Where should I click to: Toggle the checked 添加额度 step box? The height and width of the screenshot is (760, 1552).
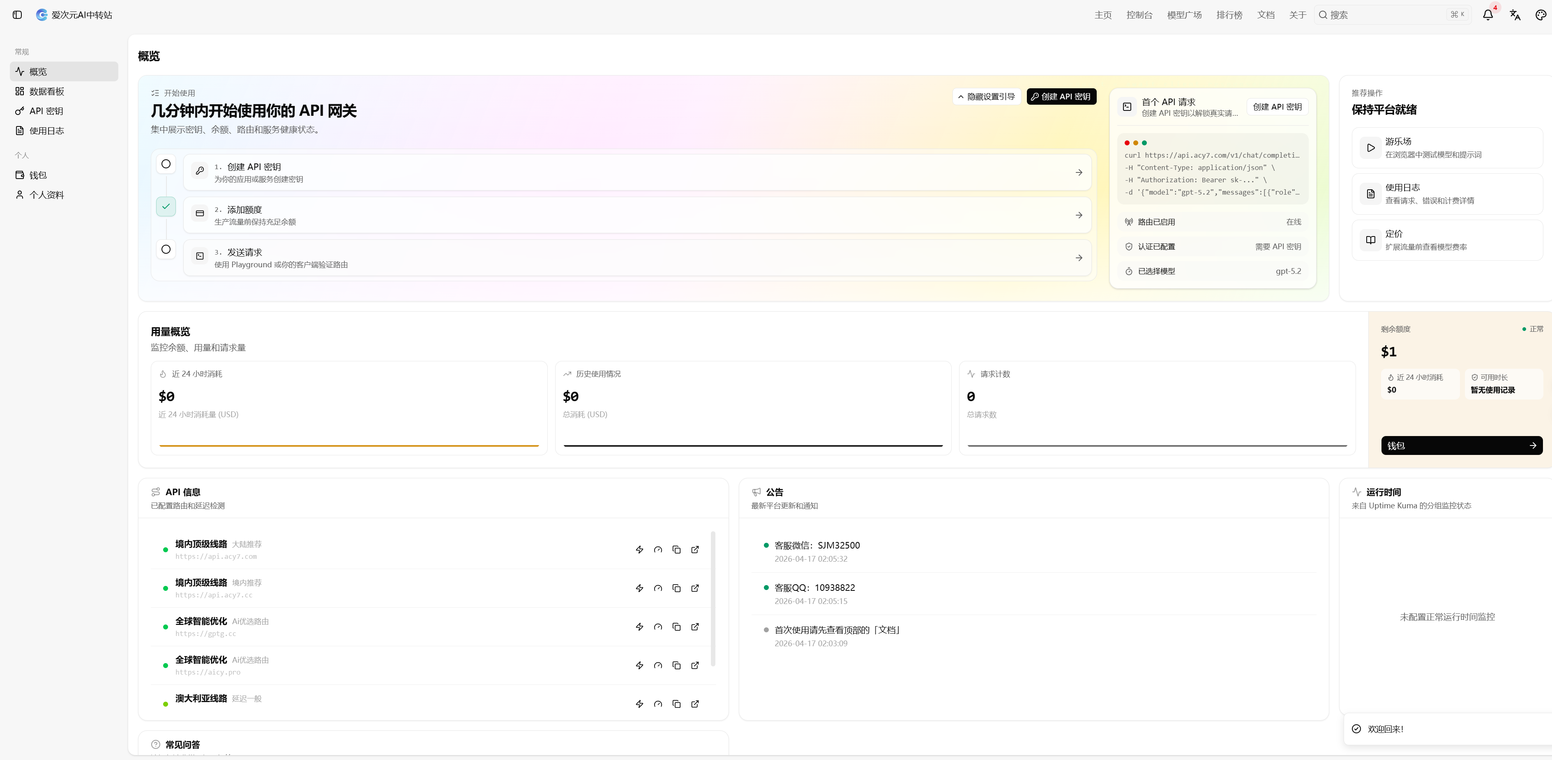(x=166, y=207)
